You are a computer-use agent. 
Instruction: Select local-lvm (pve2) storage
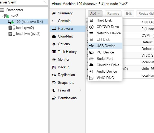[24, 34]
